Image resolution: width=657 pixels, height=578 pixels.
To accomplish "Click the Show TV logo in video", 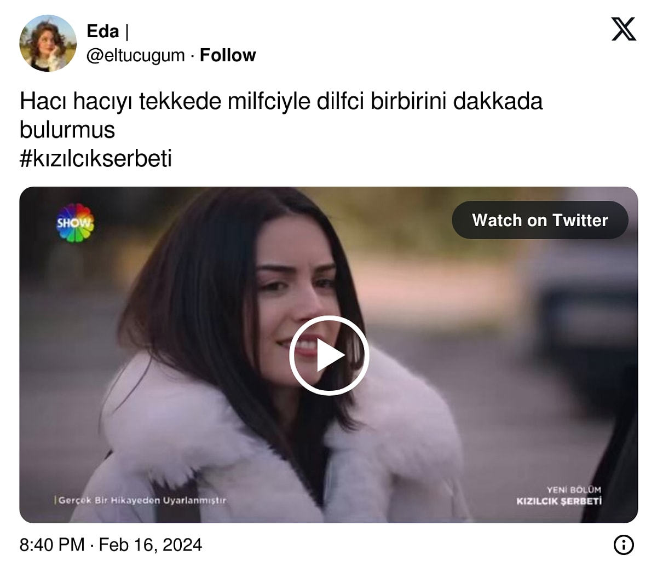I will 76,223.
